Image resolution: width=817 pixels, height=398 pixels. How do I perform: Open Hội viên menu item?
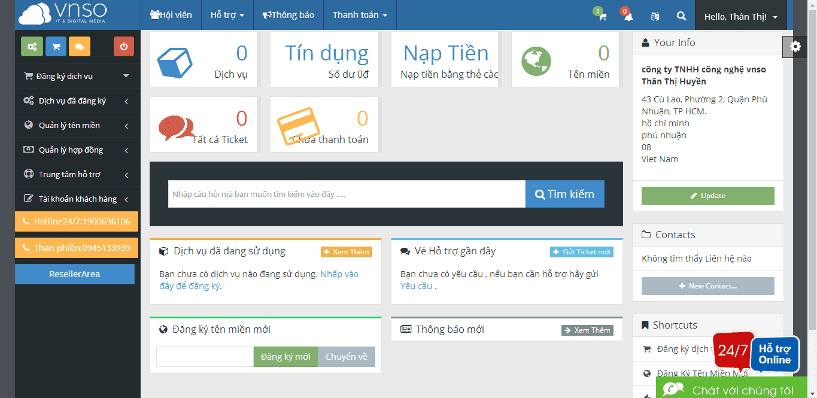click(x=171, y=15)
